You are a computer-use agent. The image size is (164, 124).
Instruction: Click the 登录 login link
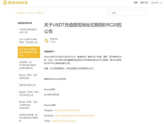pyautogui.click(x=136, y=3)
